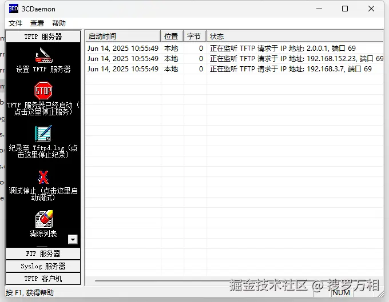Sort by the 状态 column header
The image size is (389, 302).
point(295,37)
